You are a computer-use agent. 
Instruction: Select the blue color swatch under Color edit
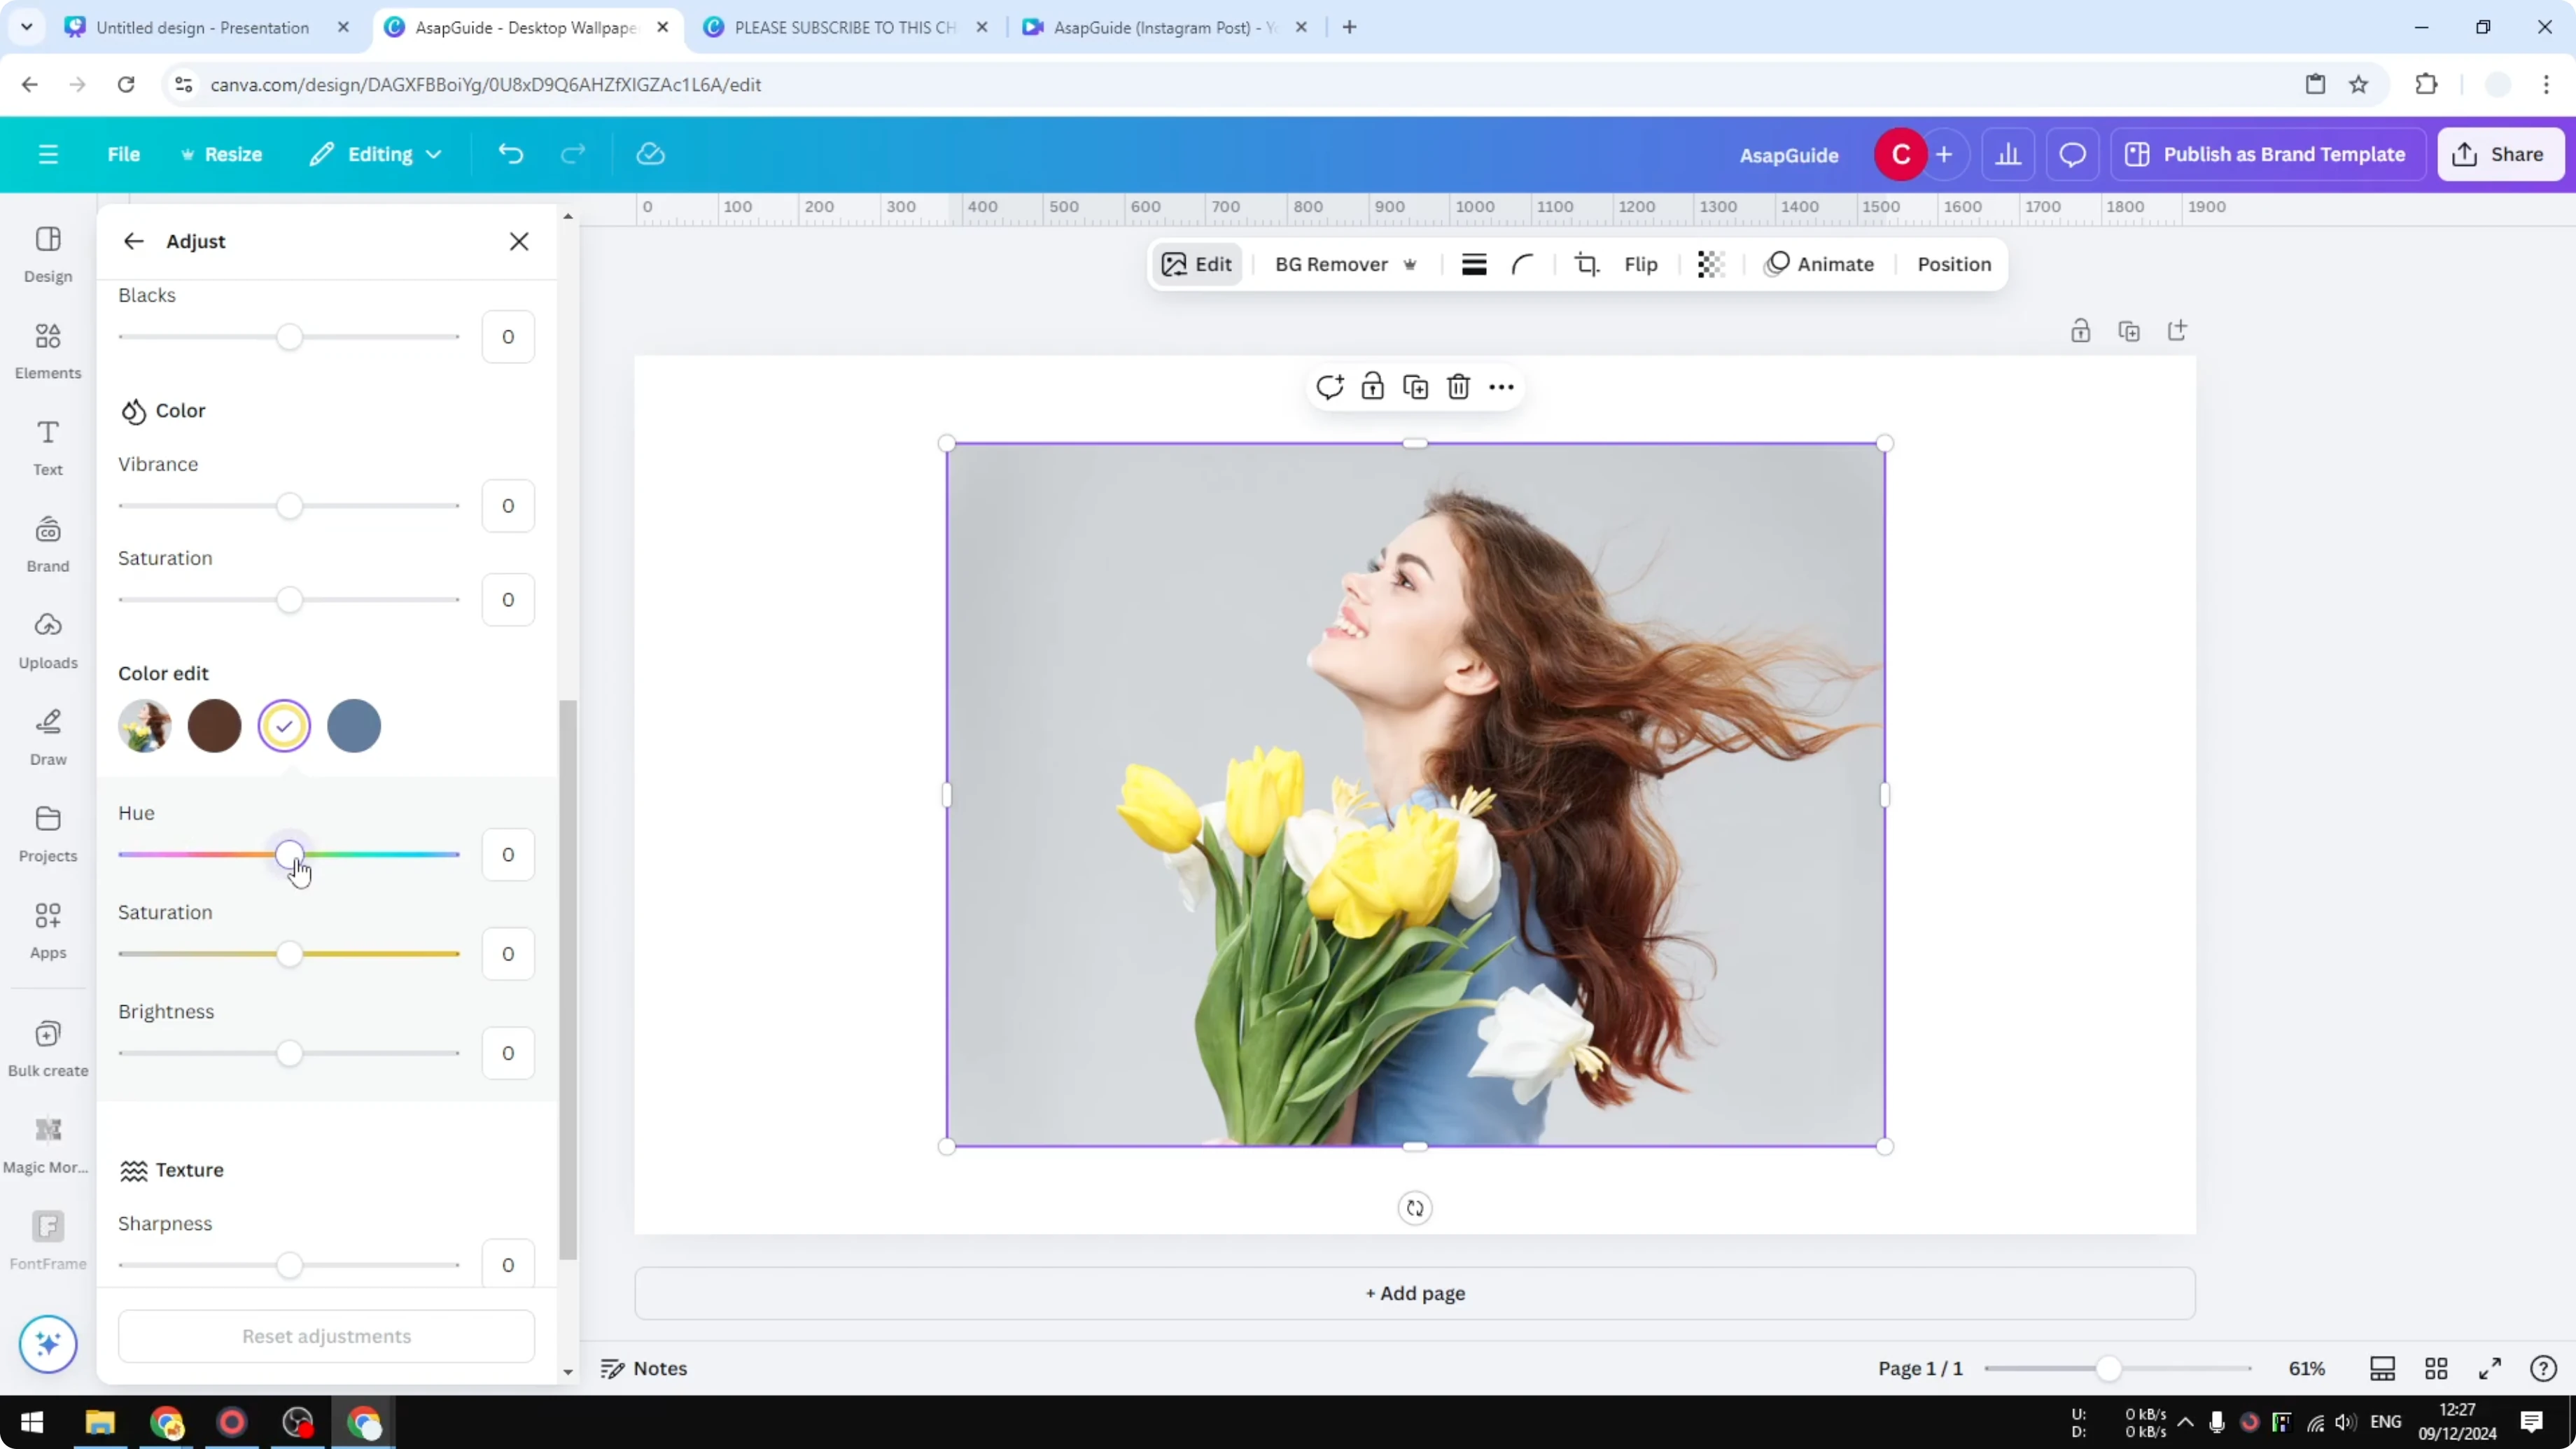[353, 726]
